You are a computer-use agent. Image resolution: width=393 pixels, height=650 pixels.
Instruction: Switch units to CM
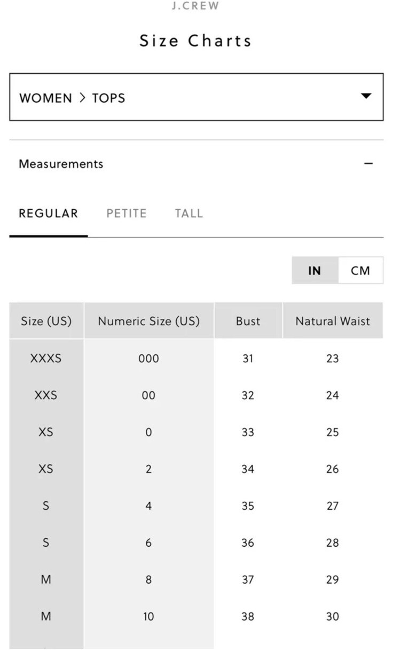[x=360, y=271]
